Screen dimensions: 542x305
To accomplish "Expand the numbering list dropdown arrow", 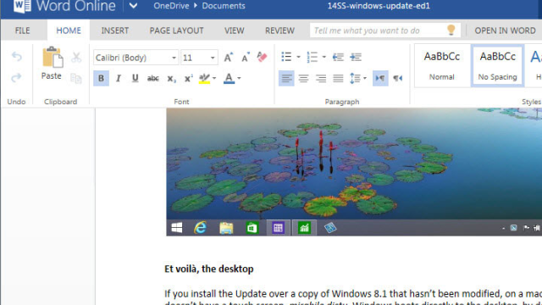I will (x=324, y=57).
